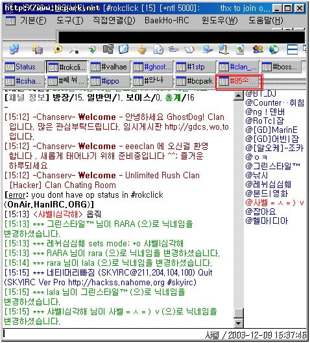This screenshot has height=343, width=310.
Task: Open the #안나 channel tab
Action: (x=152, y=81)
